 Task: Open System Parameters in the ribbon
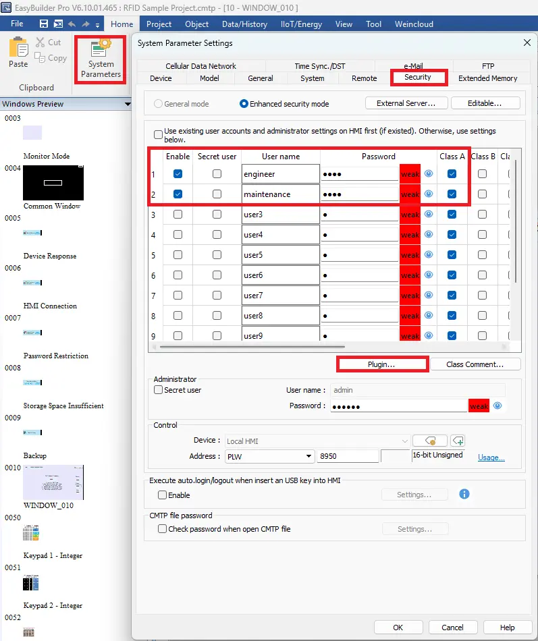click(x=100, y=59)
